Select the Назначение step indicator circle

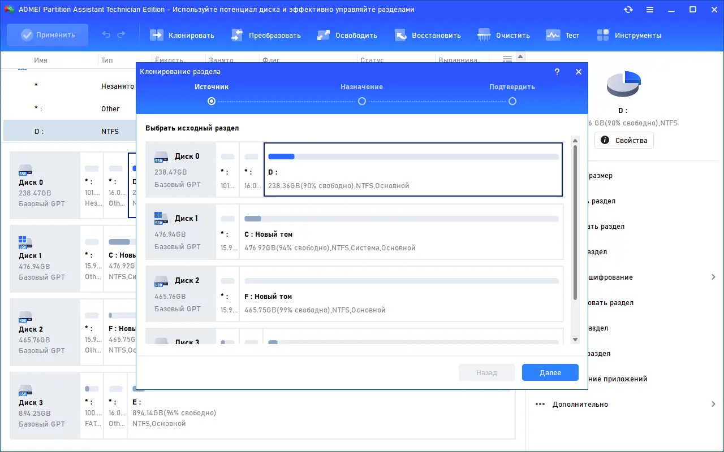click(x=362, y=102)
